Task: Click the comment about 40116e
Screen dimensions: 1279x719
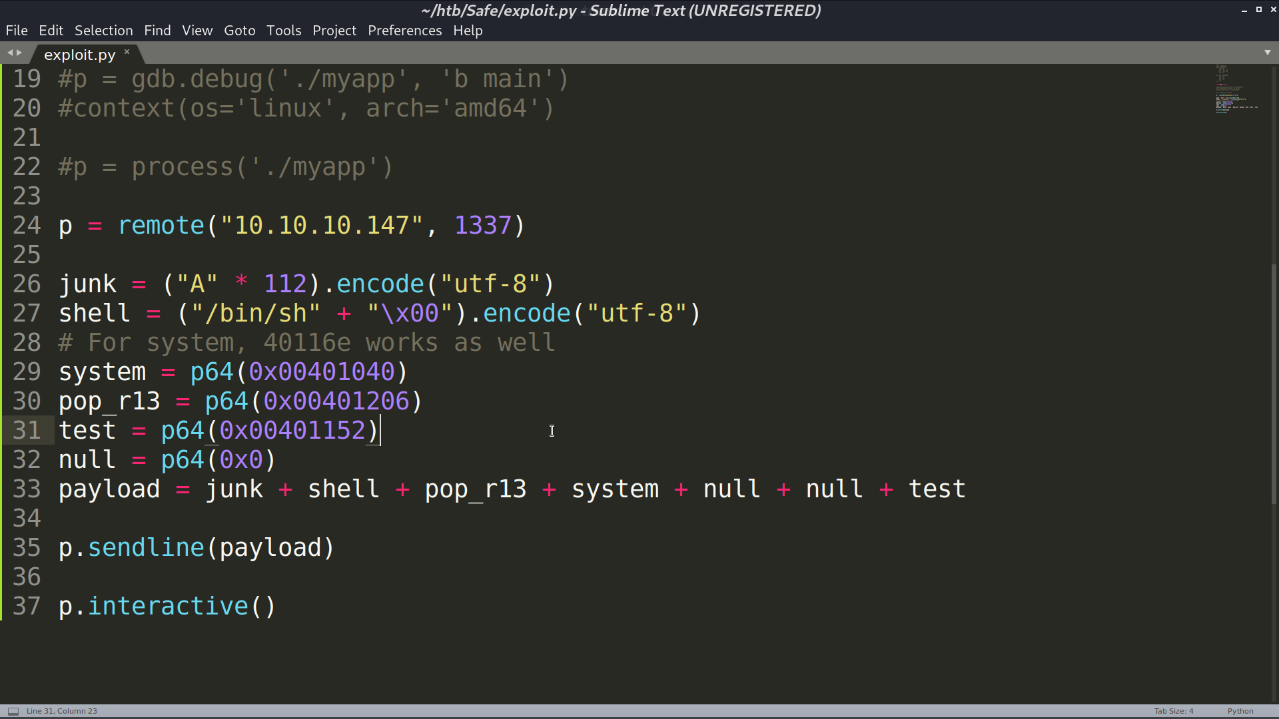Action: click(x=306, y=343)
